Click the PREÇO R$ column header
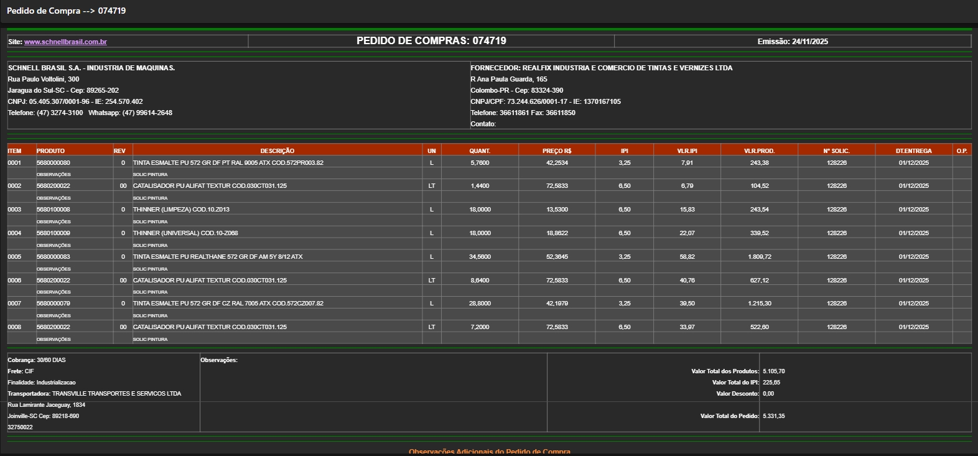The width and height of the screenshot is (978, 456). pyautogui.click(x=556, y=151)
